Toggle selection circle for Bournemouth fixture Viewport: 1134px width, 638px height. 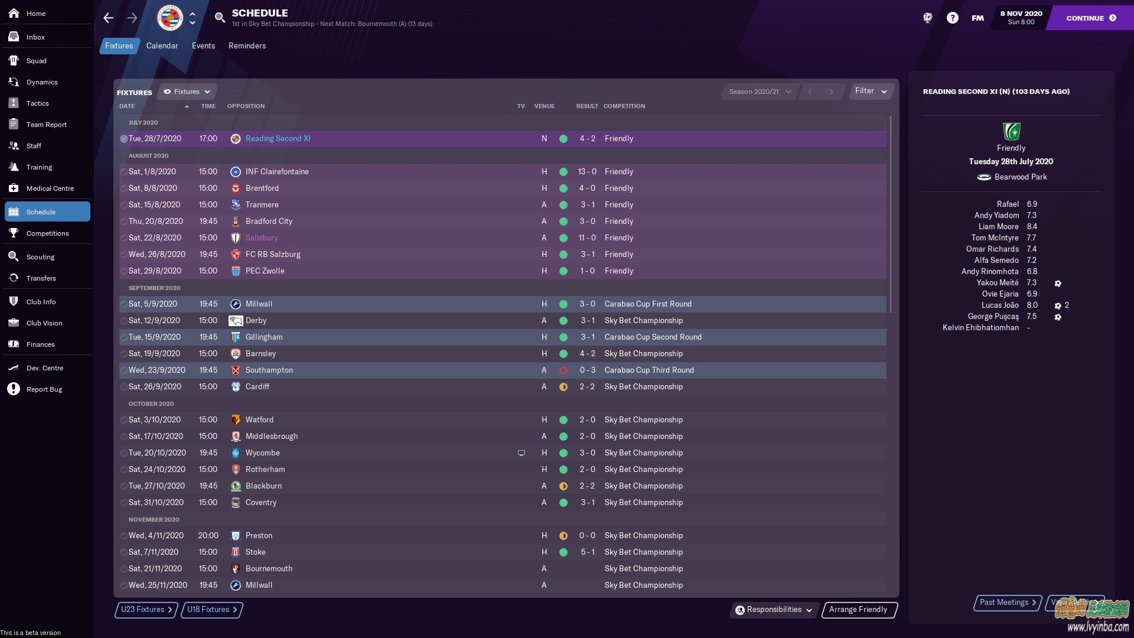(x=124, y=568)
